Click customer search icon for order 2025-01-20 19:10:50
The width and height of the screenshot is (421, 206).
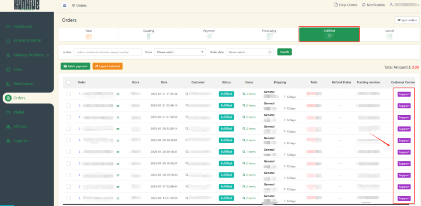(x=187, y=175)
